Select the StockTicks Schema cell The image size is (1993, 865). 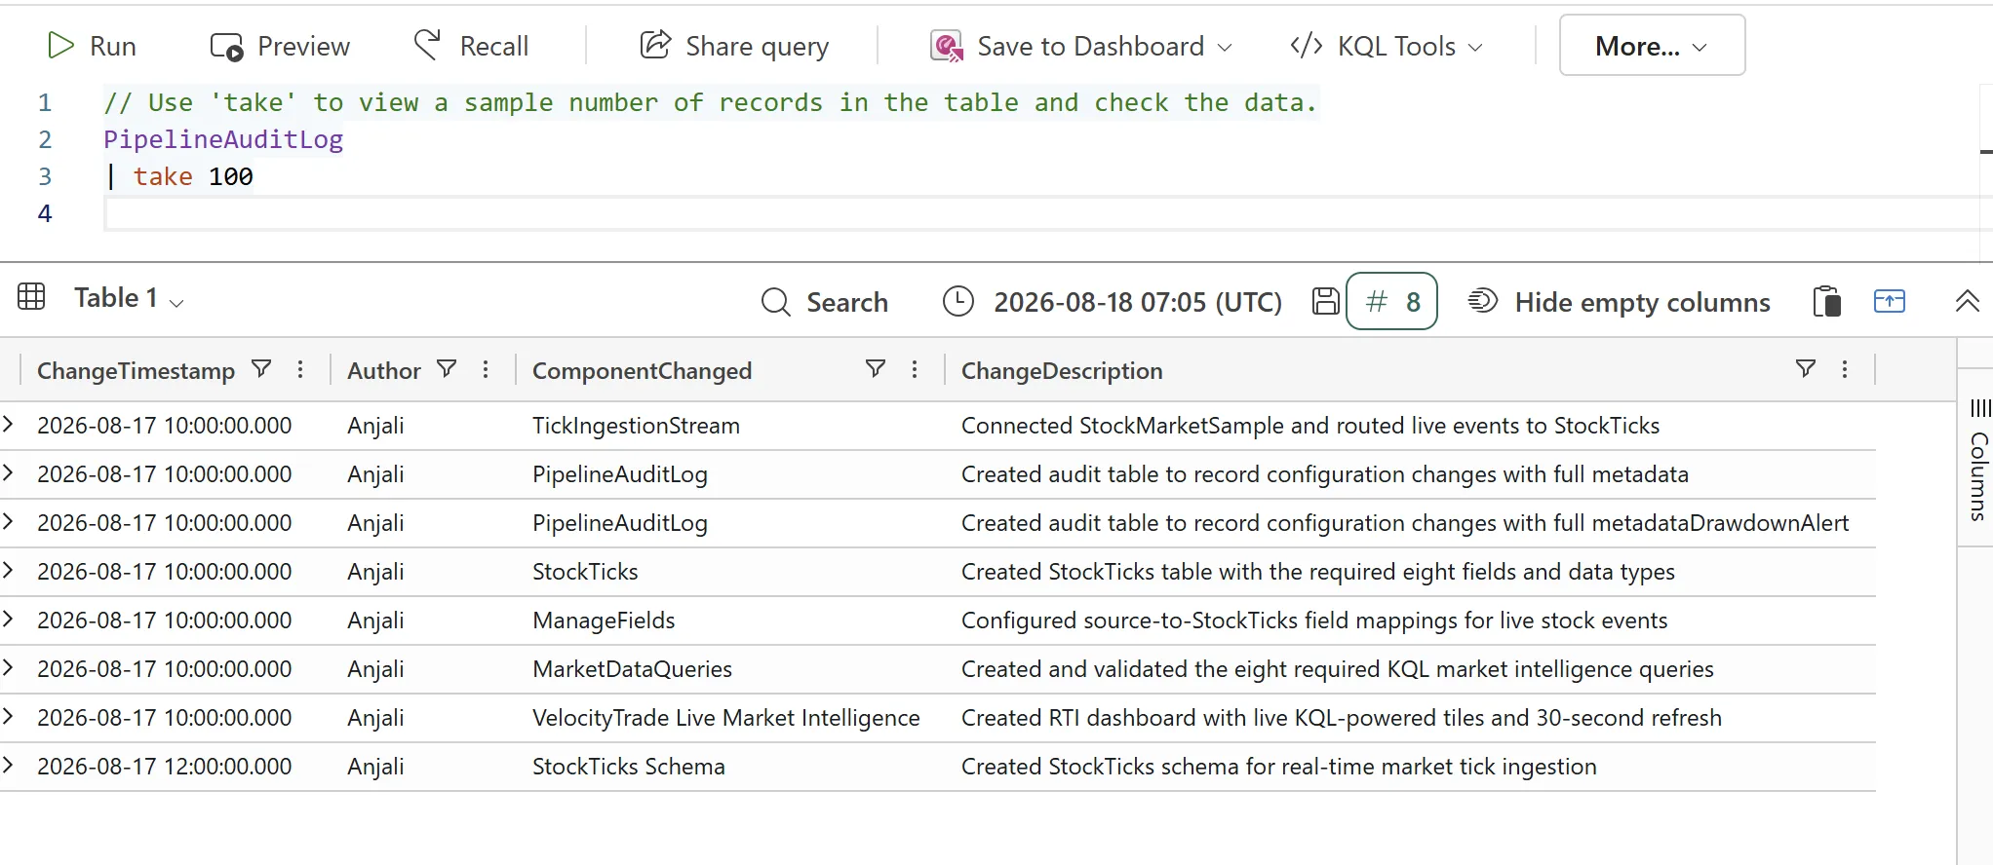click(629, 767)
